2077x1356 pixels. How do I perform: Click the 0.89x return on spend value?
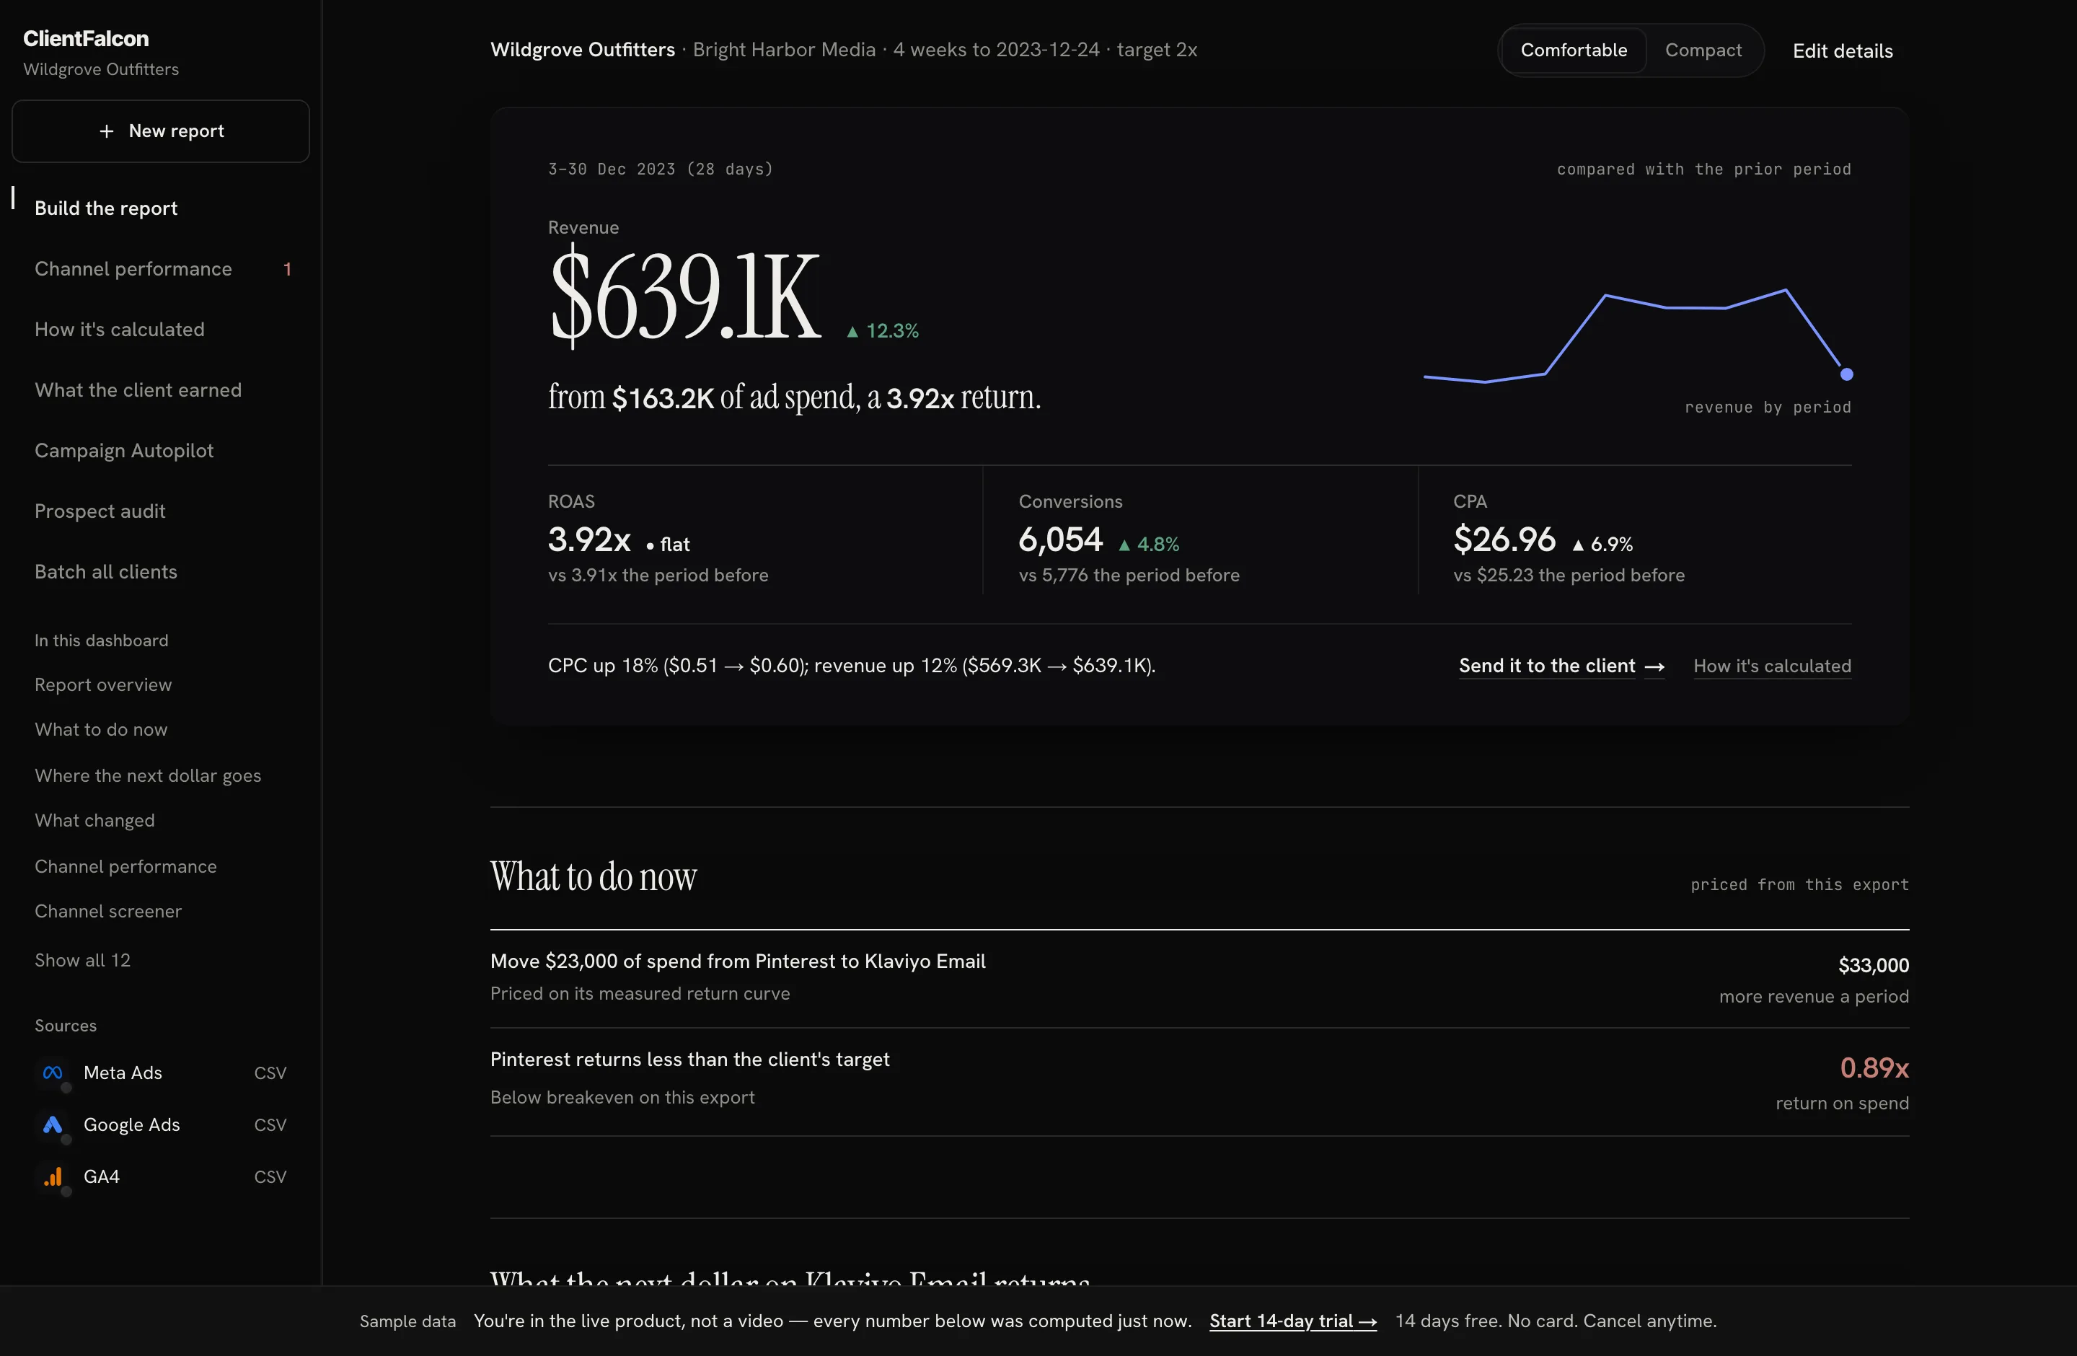click(1874, 1068)
